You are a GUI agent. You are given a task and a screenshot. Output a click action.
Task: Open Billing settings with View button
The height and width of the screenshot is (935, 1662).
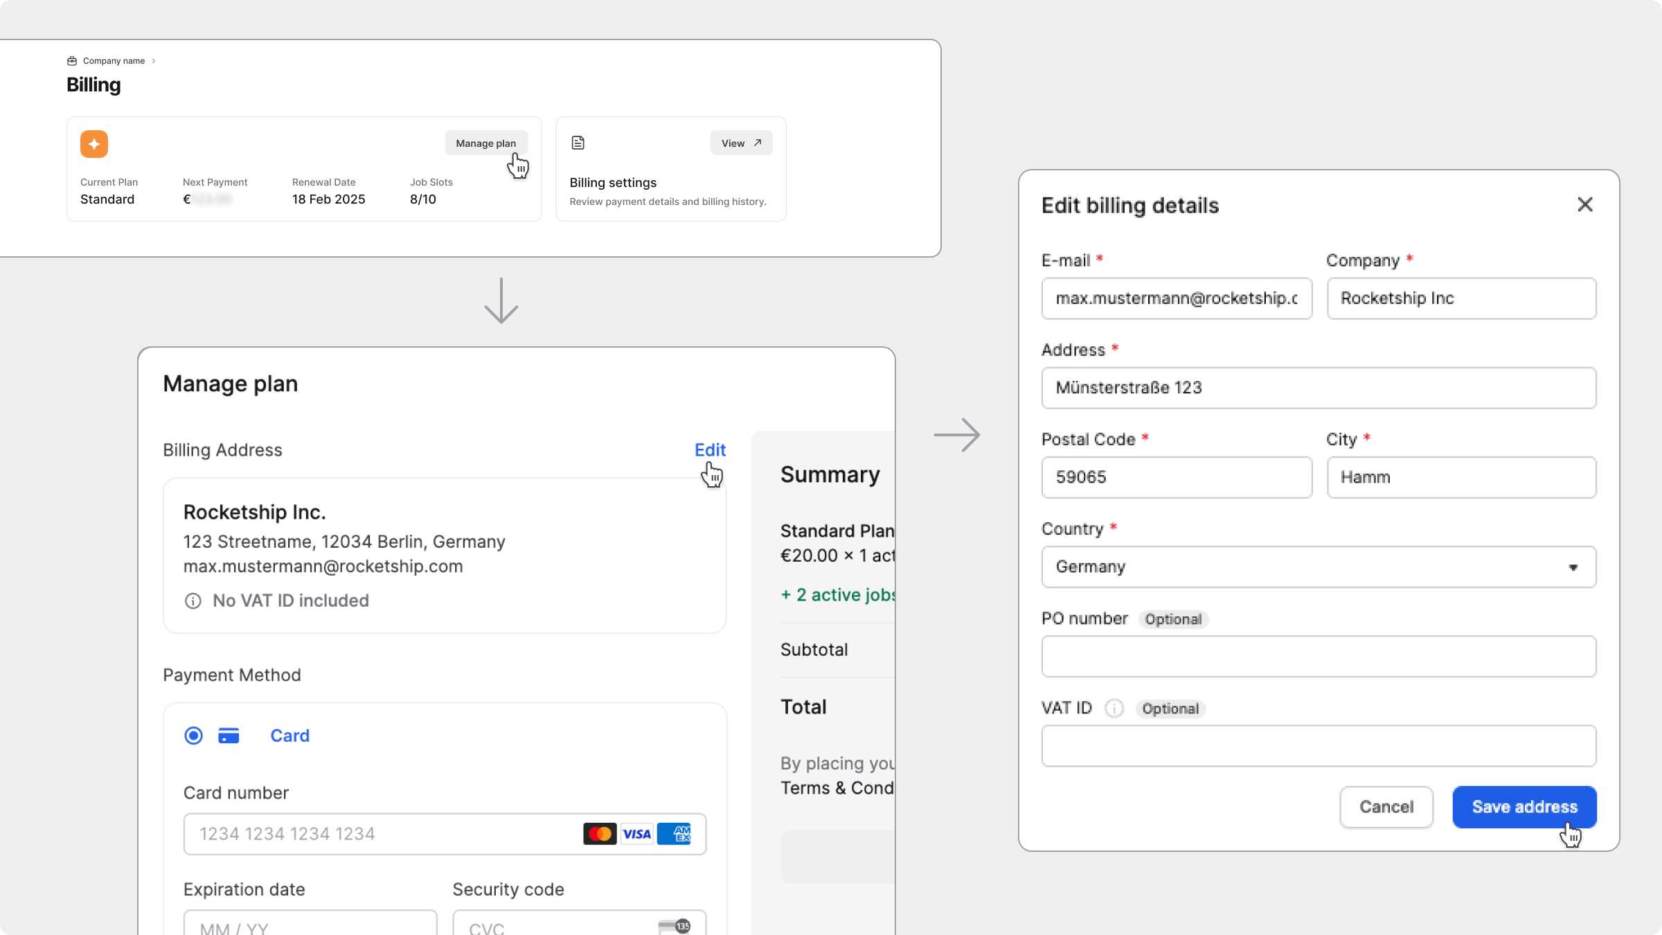tap(741, 143)
